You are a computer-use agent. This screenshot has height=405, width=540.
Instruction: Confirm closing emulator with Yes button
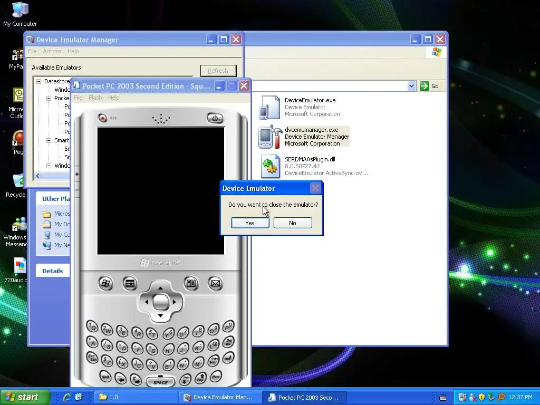coord(250,223)
